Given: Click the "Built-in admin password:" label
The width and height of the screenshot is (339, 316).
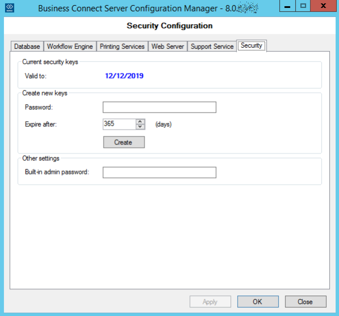Looking at the screenshot, I should (x=57, y=172).
